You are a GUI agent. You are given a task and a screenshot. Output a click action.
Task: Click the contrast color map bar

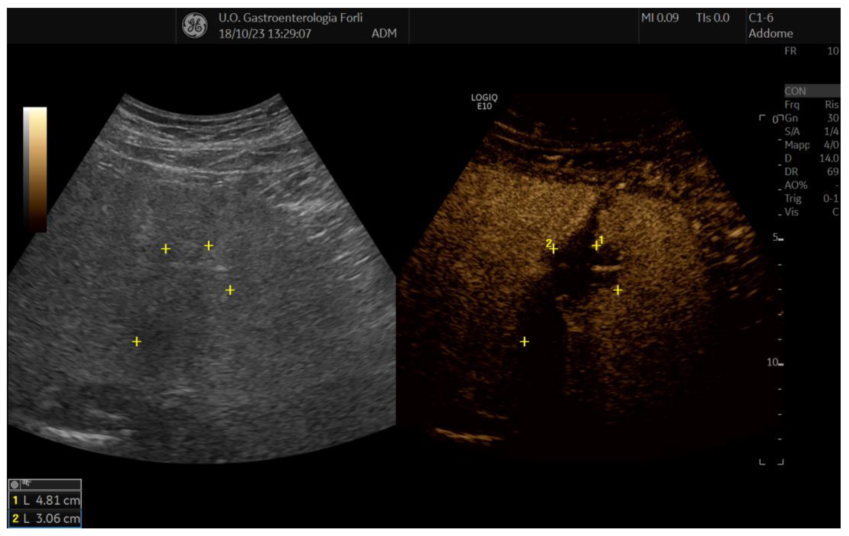tap(35, 169)
